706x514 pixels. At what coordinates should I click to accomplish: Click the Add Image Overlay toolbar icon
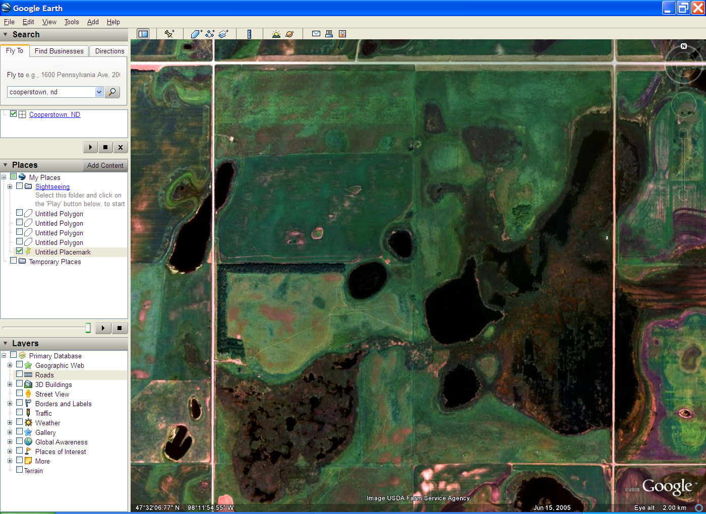tap(223, 34)
